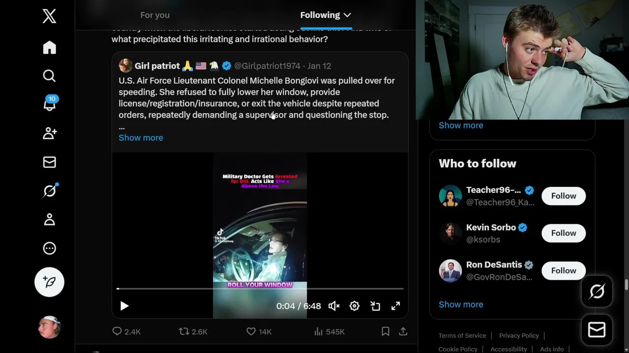Image resolution: width=629 pixels, height=353 pixels.
Task: Bookmark this post
Action: click(385, 331)
